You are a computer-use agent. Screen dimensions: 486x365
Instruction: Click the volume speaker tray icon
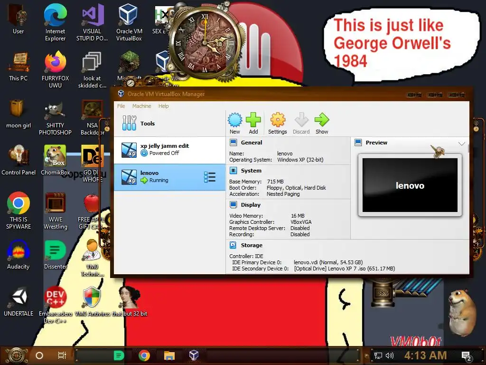389,355
